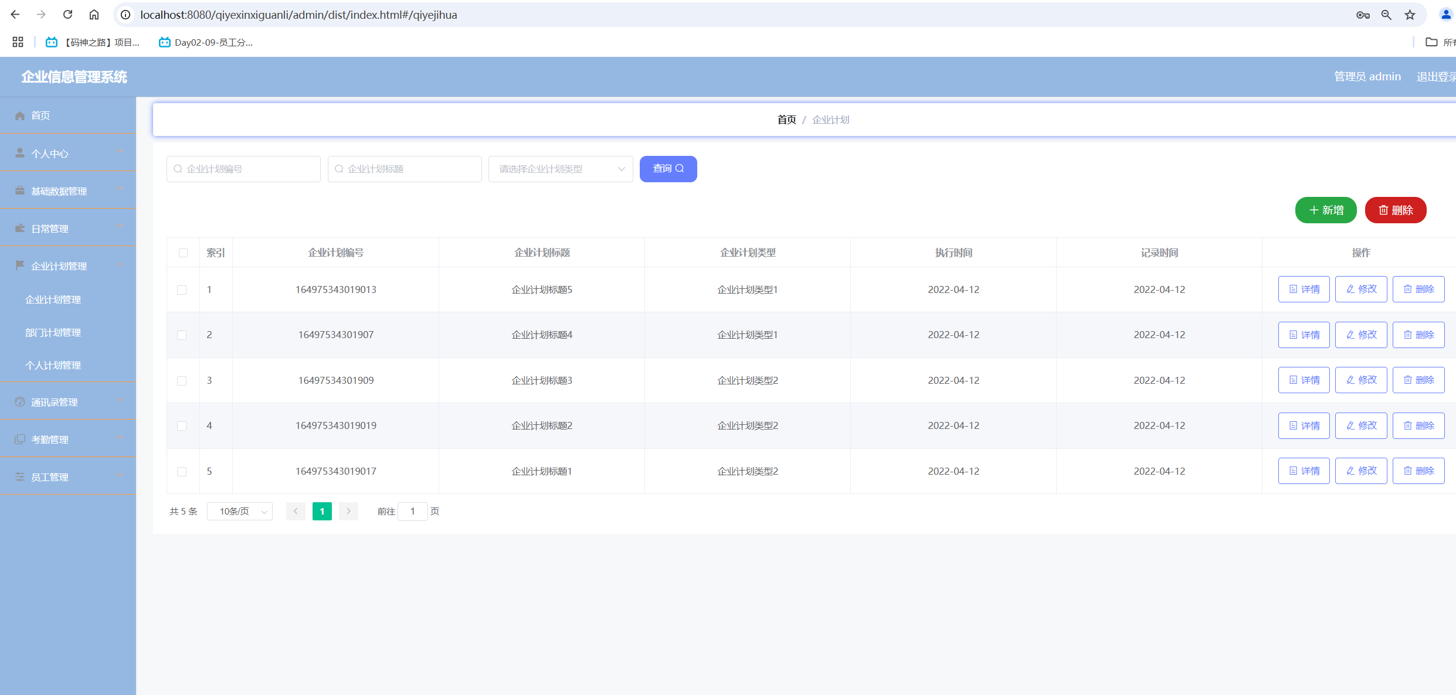Check the row for 16497534301909
Viewport: 1456px width, 695px height.
coord(182,380)
